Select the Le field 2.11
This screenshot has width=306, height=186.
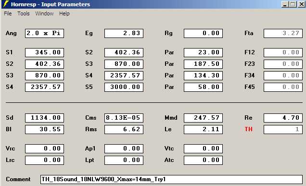203,129
